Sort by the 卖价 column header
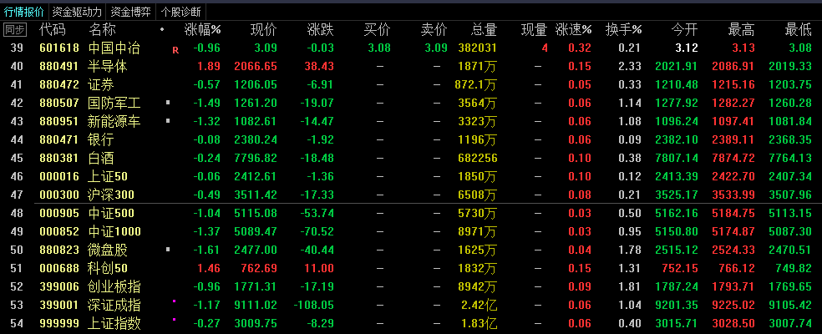This screenshot has height=334, width=822. (434, 30)
